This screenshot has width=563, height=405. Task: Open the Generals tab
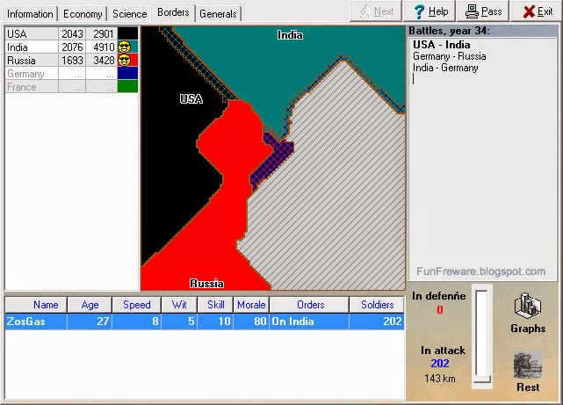(218, 14)
